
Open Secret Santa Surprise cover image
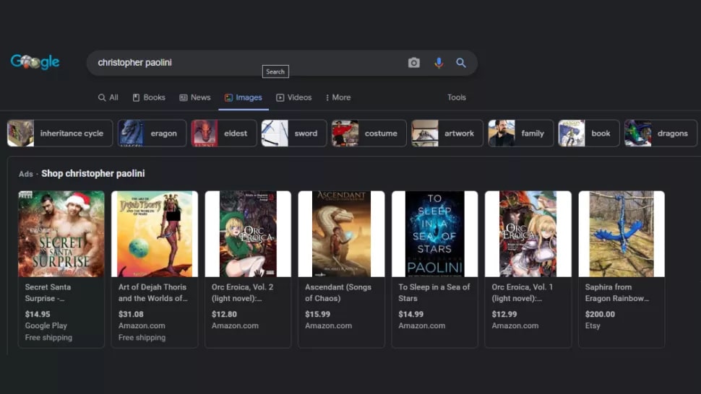pos(61,234)
